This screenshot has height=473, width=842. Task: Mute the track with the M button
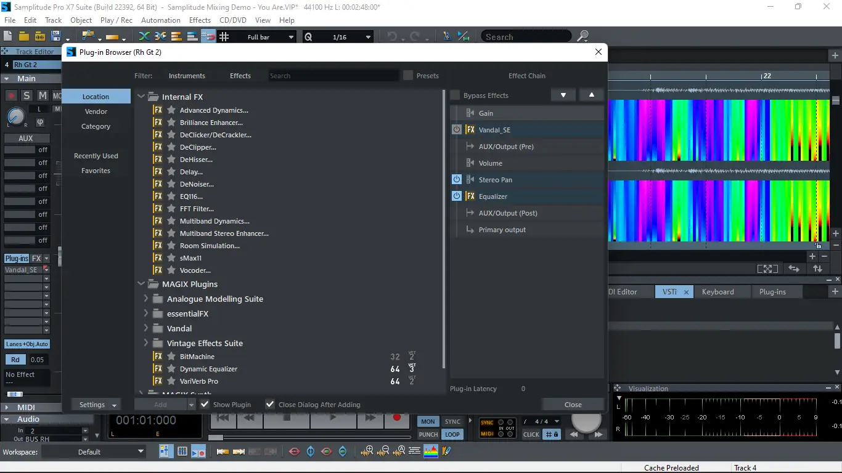[43, 95]
